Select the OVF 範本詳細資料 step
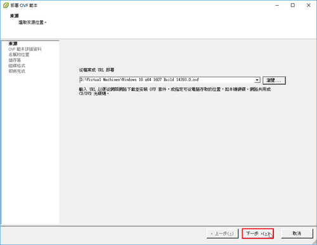This screenshot has height=245, width=317. [25, 49]
